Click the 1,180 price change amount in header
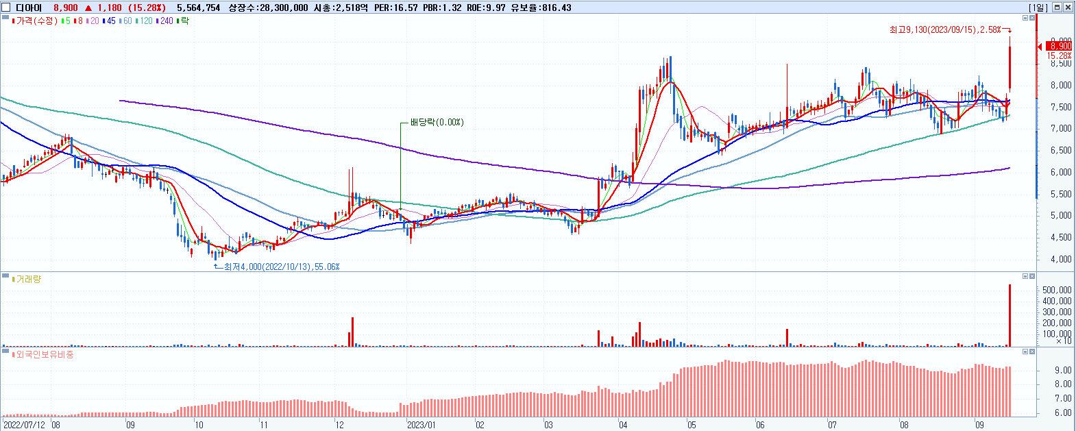Image resolution: width=1076 pixels, height=431 pixels. 110,8
